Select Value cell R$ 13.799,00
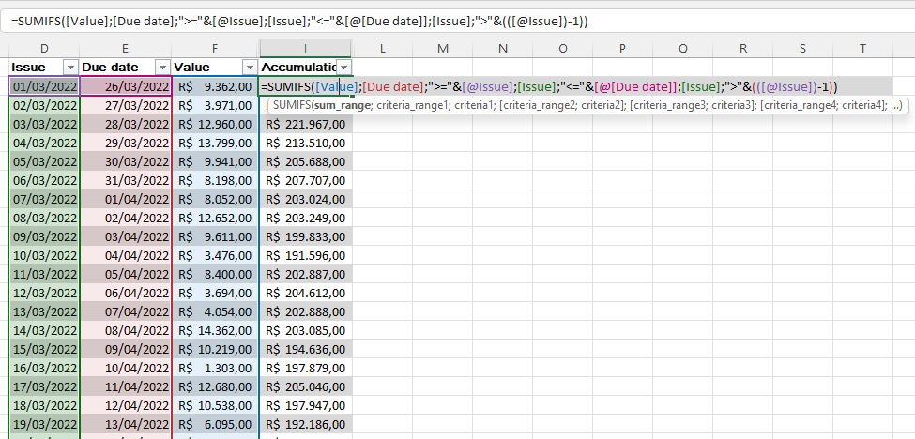 tap(215, 143)
